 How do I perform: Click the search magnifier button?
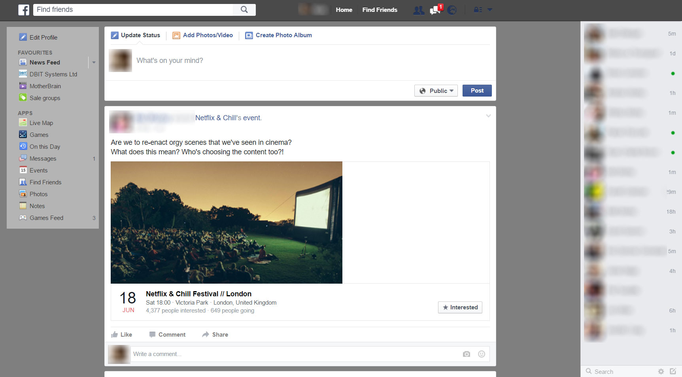pyautogui.click(x=244, y=9)
